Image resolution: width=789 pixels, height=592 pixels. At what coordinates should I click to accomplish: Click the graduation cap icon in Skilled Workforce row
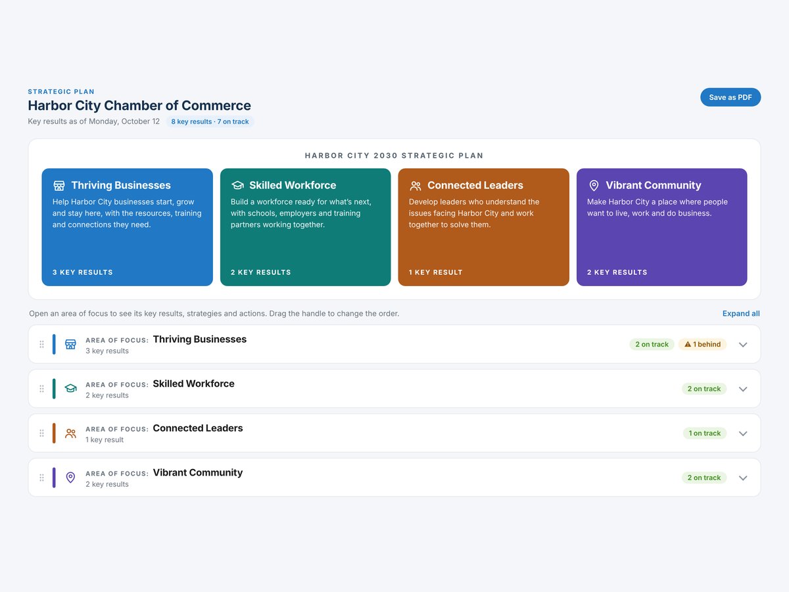coord(70,389)
